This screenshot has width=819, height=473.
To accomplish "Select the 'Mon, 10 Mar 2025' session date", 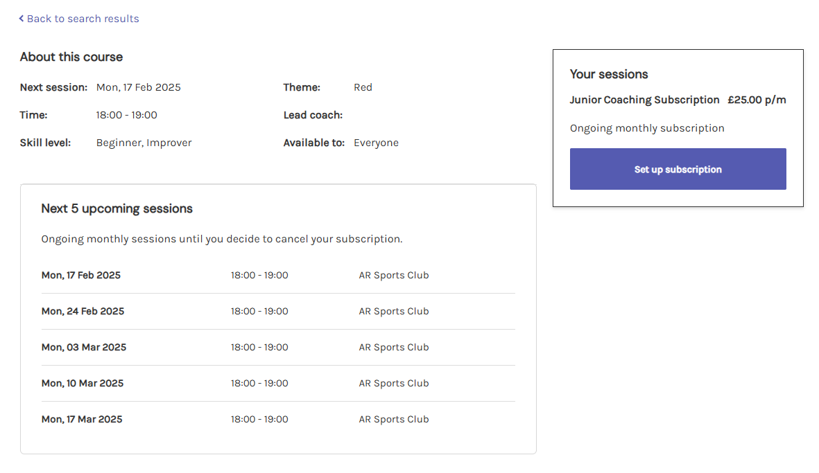I will [83, 383].
